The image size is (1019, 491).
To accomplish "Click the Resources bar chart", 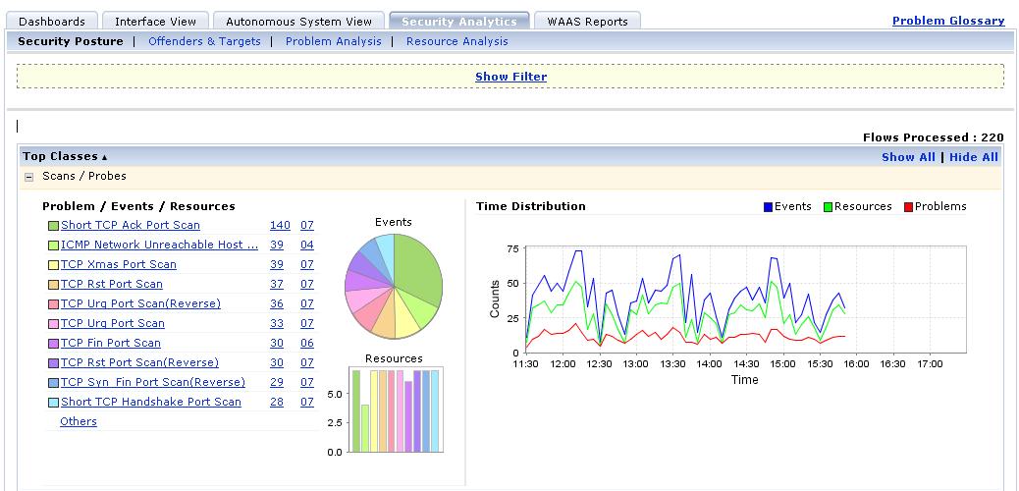I will 394,409.
